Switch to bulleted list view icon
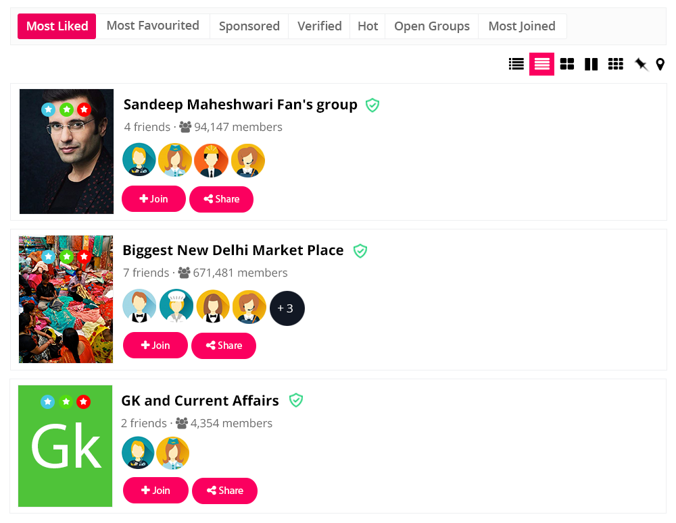This screenshot has width=676, height=523. tap(516, 64)
